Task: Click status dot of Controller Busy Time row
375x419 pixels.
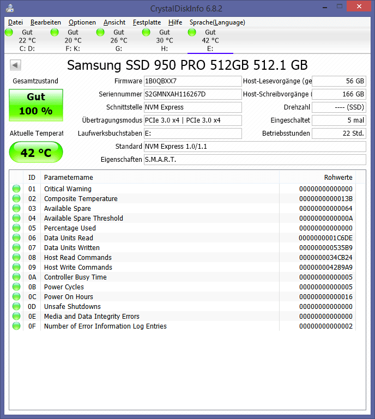Action: 16,277
